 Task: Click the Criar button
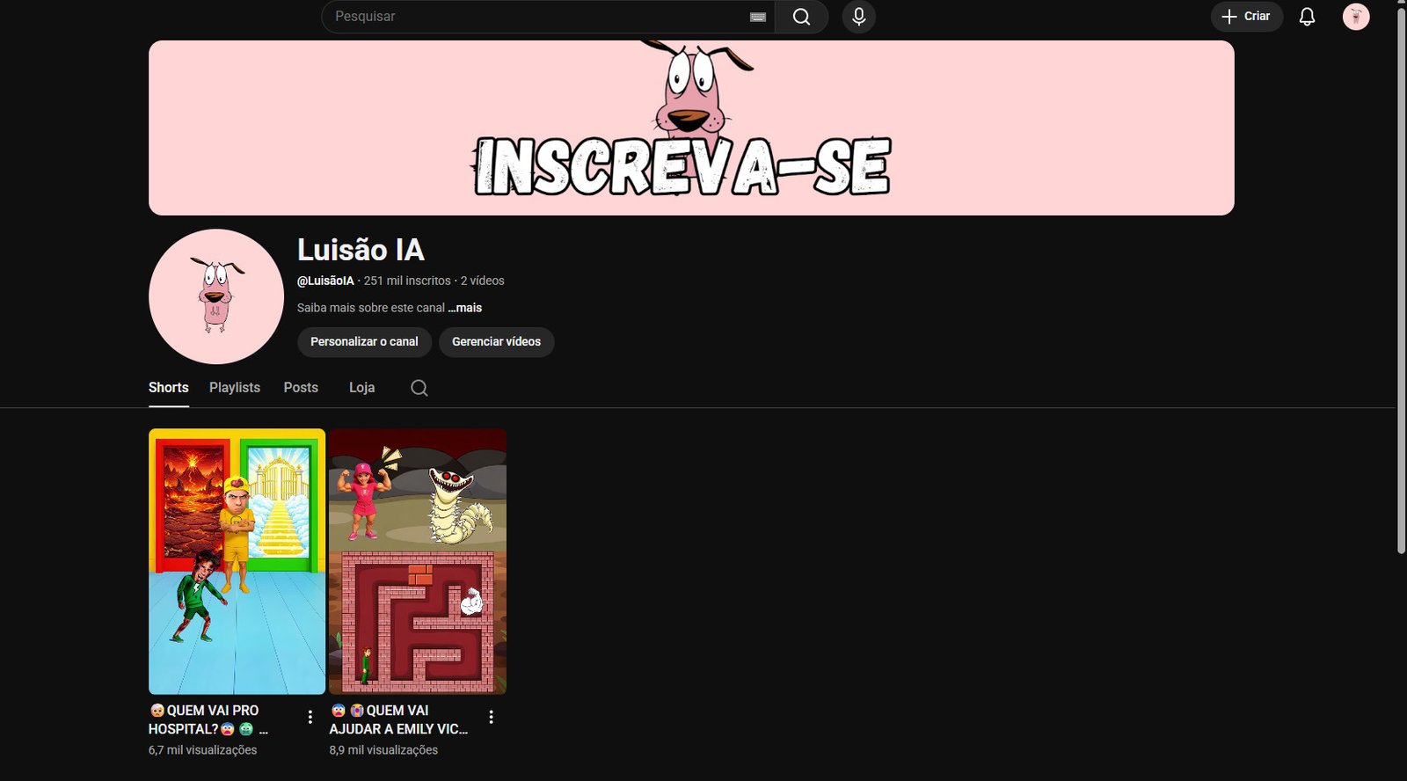[1246, 17]
